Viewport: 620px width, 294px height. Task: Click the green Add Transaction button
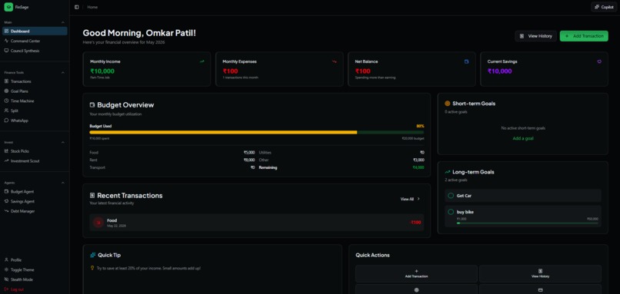tap(584, 36)
